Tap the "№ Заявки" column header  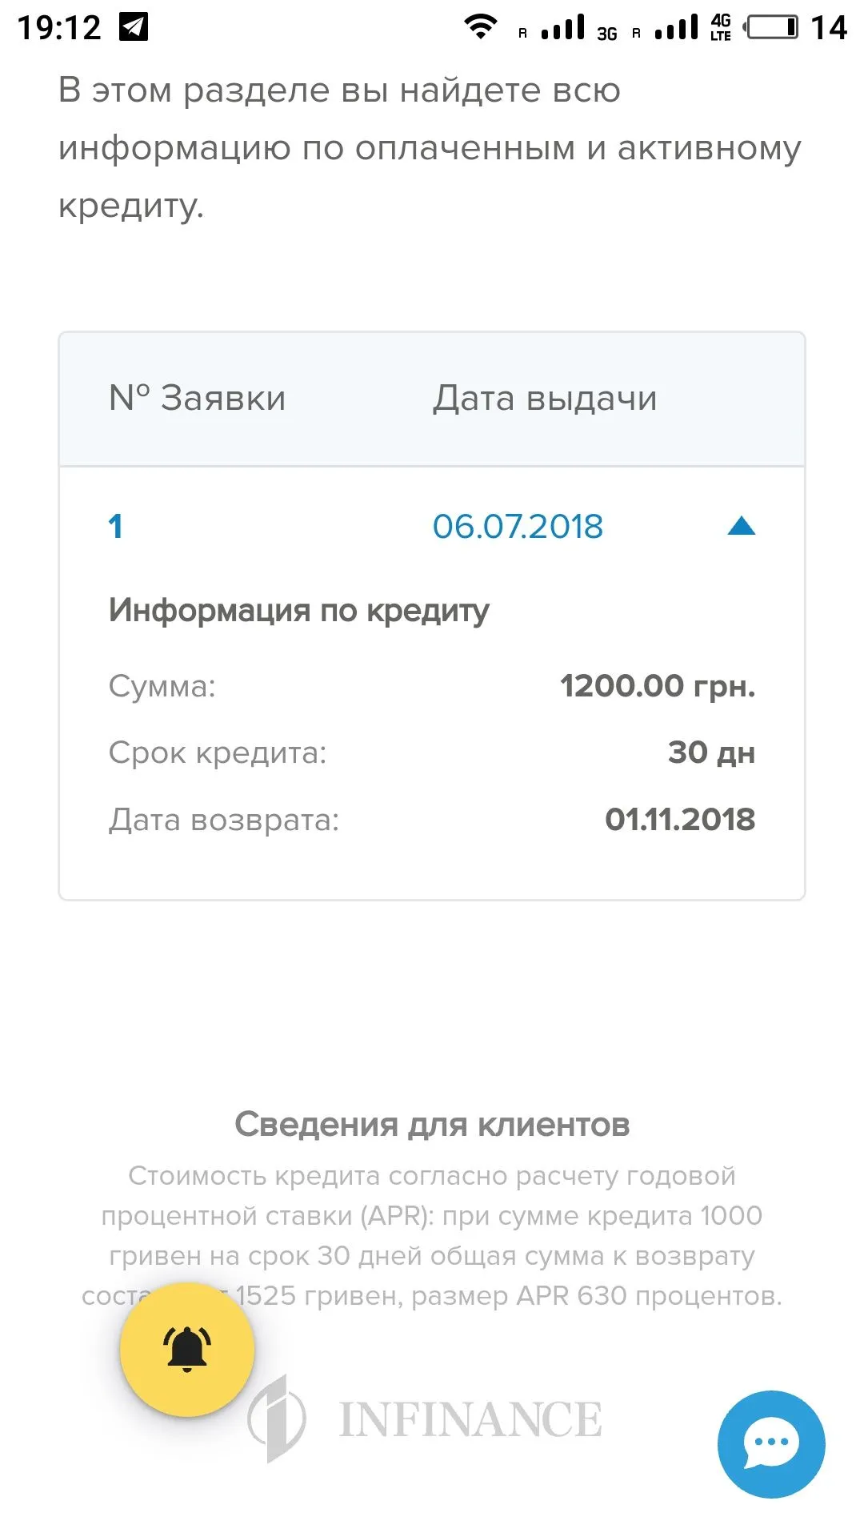click(197, 399)
